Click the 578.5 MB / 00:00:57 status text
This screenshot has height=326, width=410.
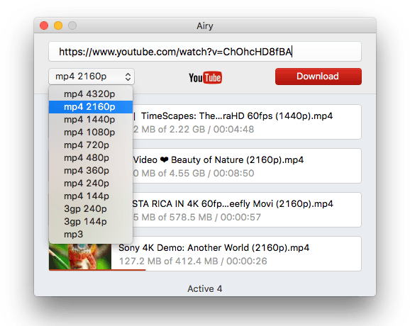point(197,217)
